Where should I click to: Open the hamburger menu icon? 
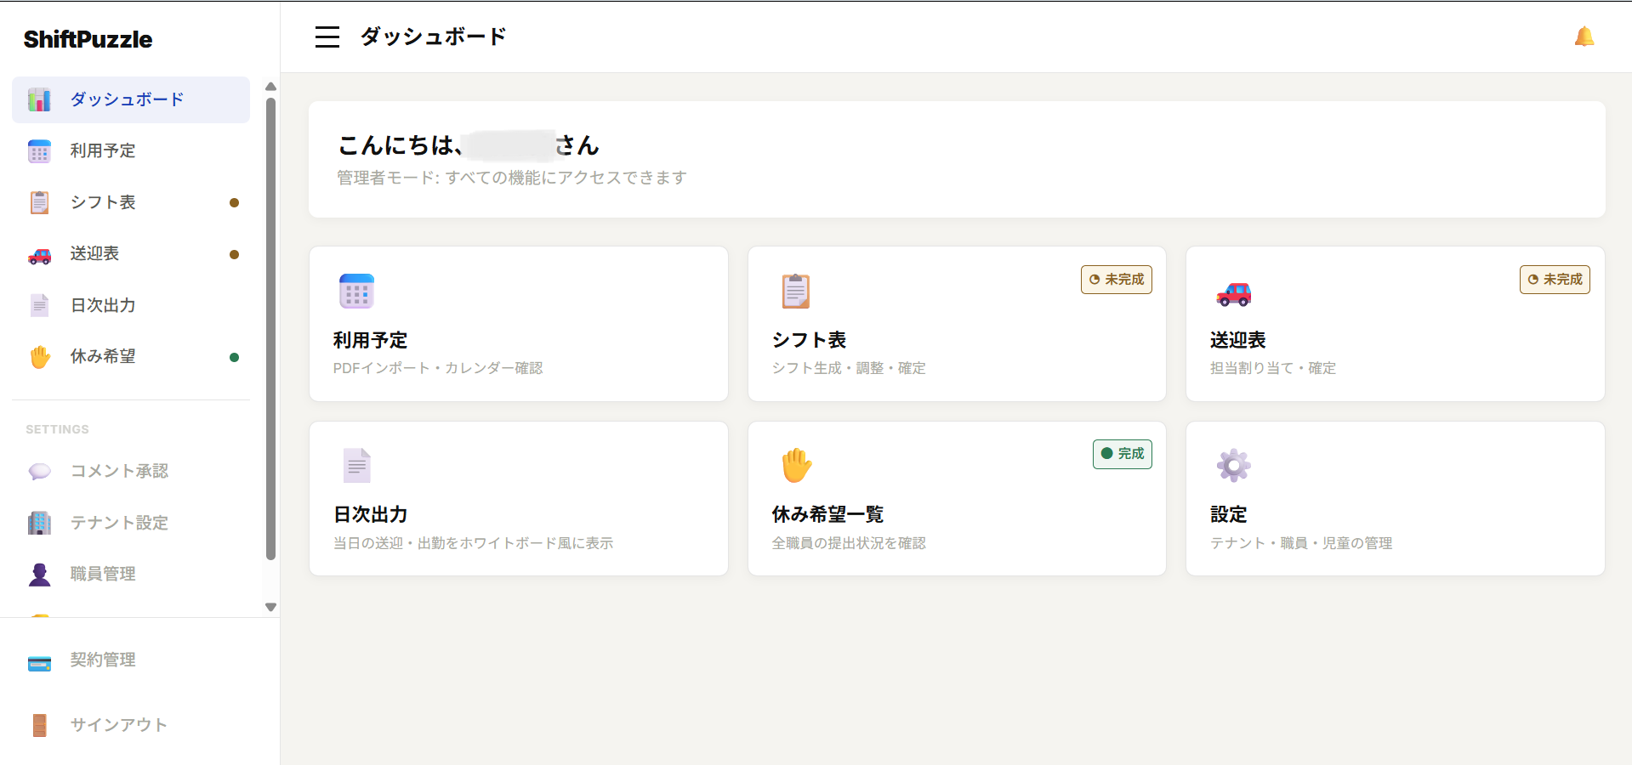pyautogui.click(x=327, y=37)
